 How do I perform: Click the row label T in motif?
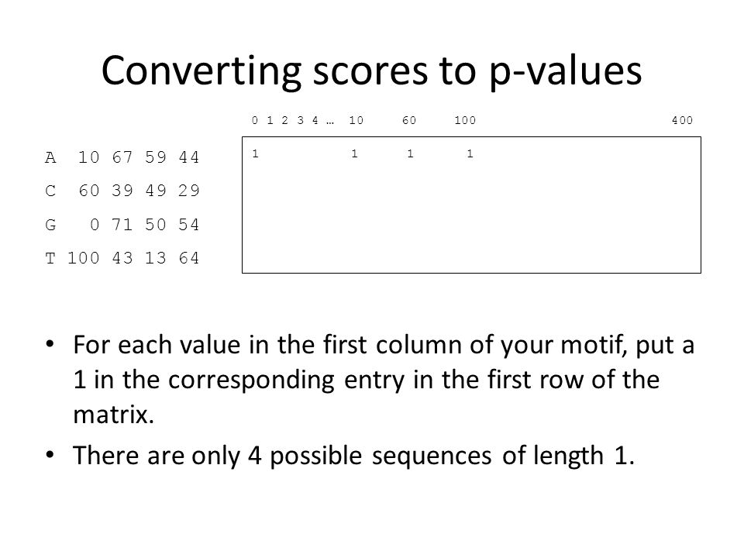pyautogui.click(x=50, y=258)
